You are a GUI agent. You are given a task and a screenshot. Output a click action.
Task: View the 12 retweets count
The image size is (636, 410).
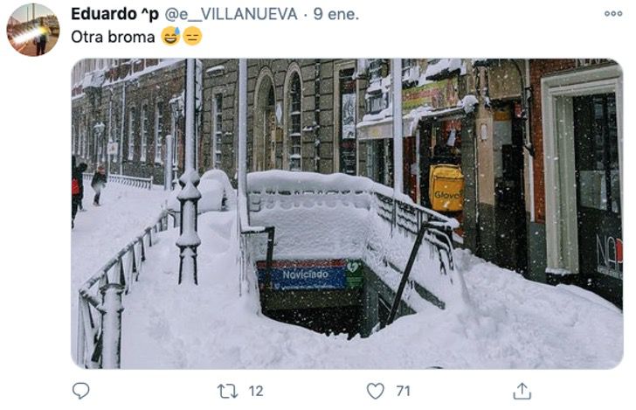tap(256, 392)
